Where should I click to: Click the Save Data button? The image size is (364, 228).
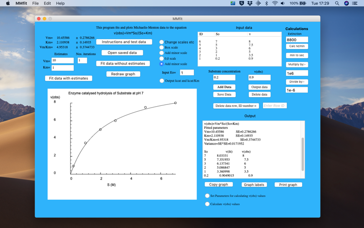(224, 94)
